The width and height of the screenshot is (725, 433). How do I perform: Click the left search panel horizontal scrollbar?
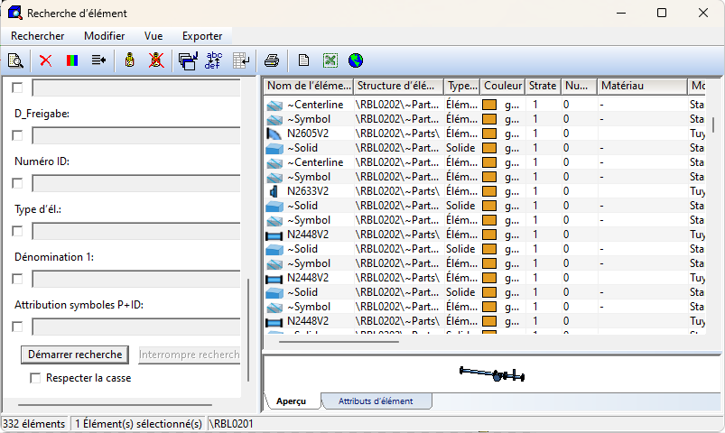tap(115, 405)
